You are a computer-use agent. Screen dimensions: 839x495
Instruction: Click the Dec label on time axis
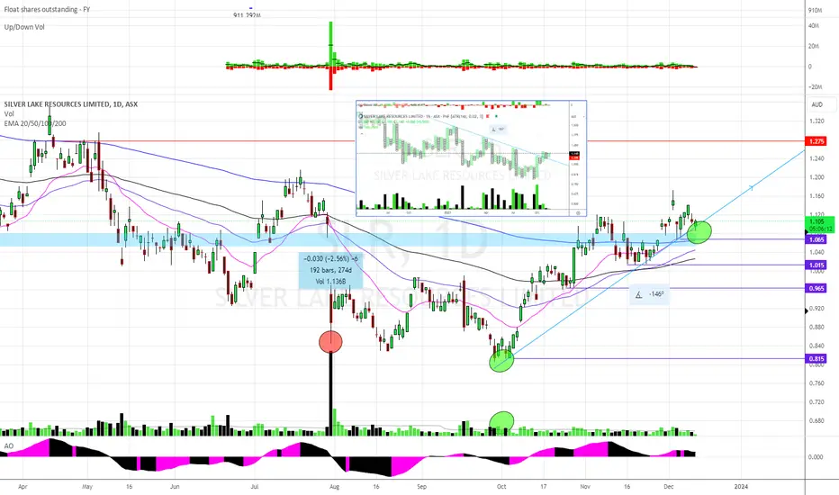tap(668, 487)
